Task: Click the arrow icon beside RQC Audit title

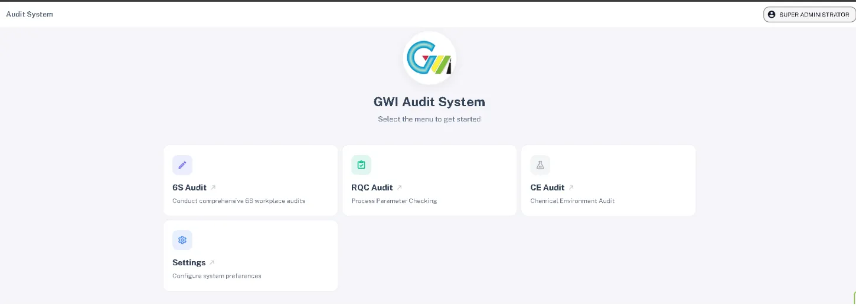Action: click(399, 187)
